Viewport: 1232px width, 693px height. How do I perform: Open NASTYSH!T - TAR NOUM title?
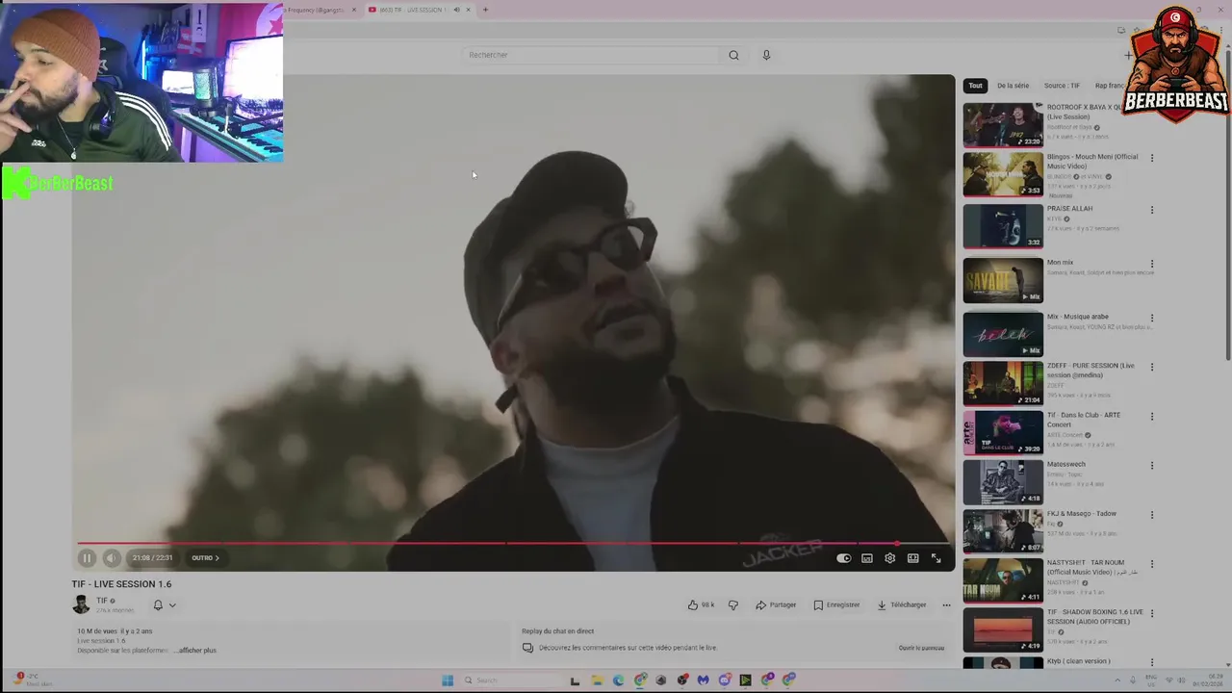click(1092, 567)
